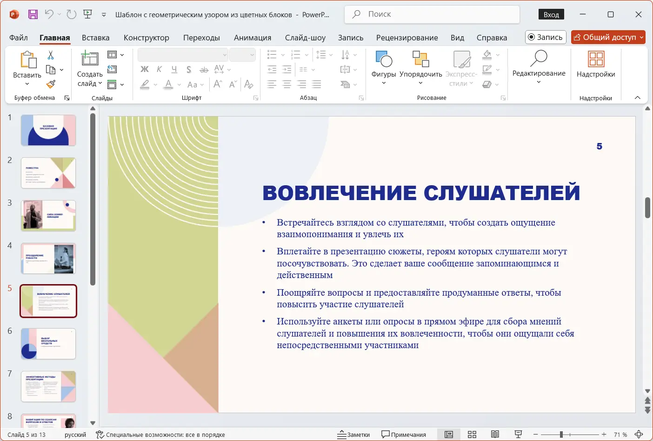This screenshot has height=441, width=653.
Task: Apply text shadow with the S icon
Action: (189, 69)
